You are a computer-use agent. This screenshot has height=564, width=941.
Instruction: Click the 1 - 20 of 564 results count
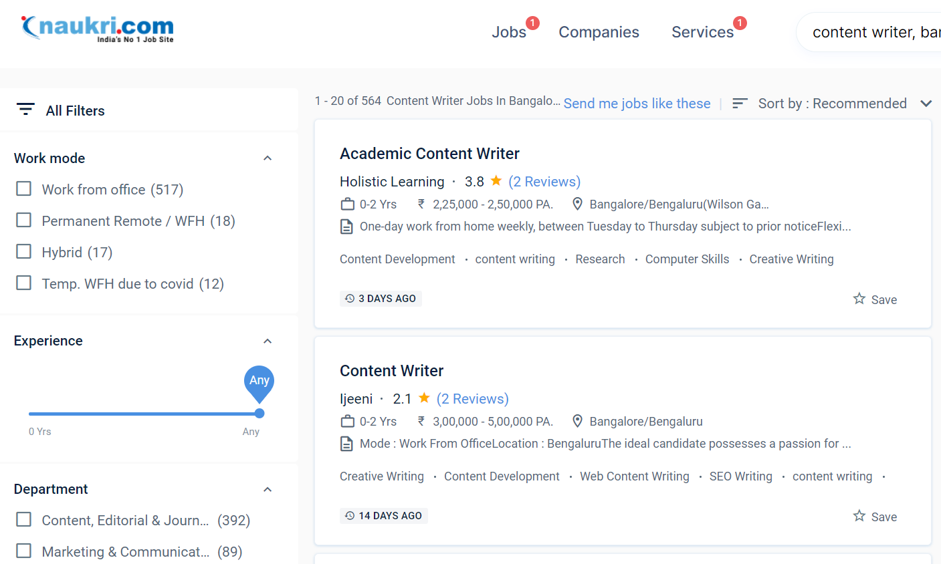(348, 101)
